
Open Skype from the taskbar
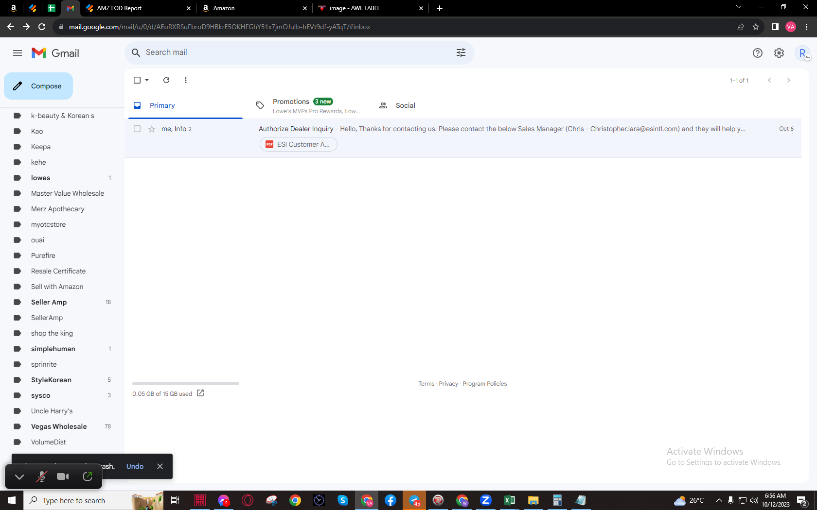343,500
